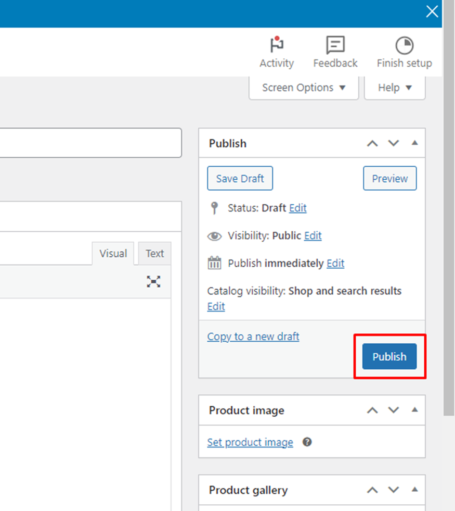This screenshot has width=455, height=511.
Task: Collapse the Publish panel with its triangle toggle
Action: [414, 143]
